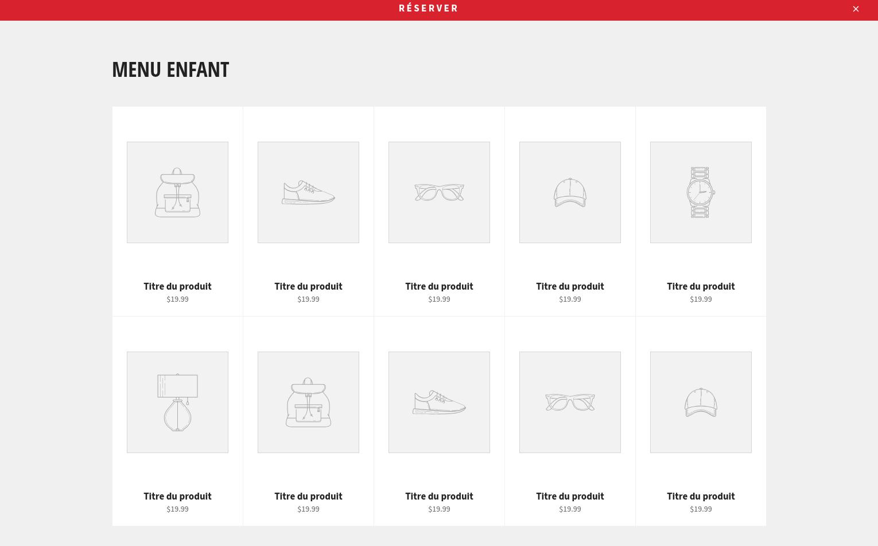Click "Titre du produit" under the bottom-row sneaker
The height and width of the screenshot is (546, 878).
[x=439, y=496]
